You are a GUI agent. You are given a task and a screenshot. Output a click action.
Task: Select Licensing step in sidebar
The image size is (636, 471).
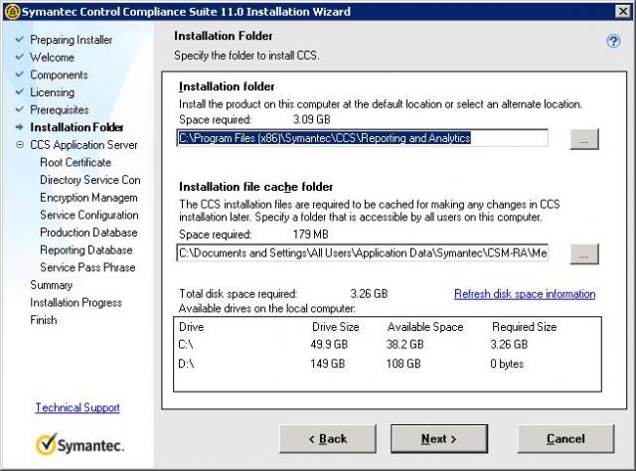(x=52, y=92)
